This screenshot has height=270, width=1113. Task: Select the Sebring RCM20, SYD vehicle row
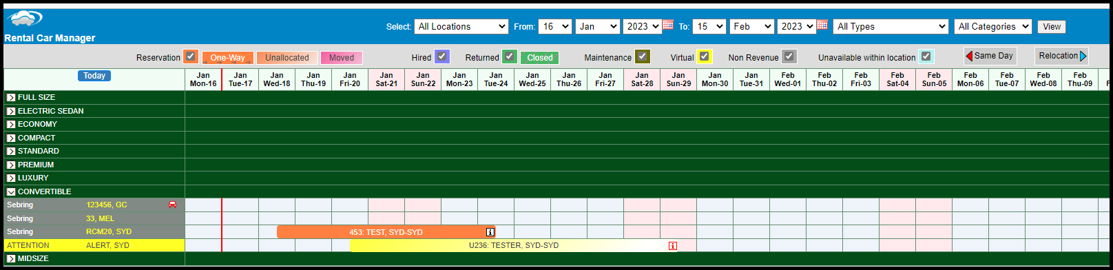(x=94, y=232)
